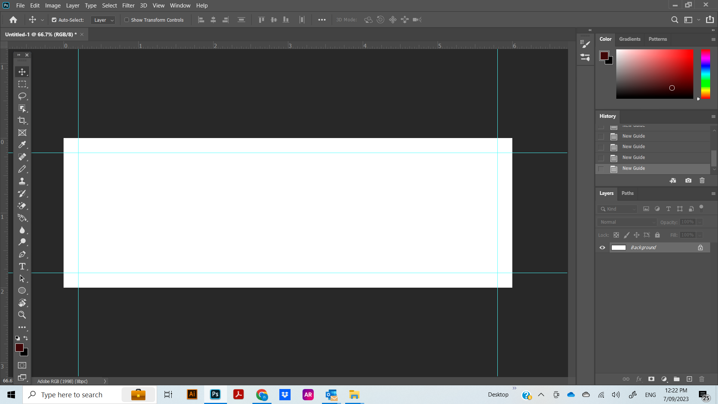Select the Pen tool
The height and width of the screenshot is (404, 718).
pyautogui.click(x=22, y=254)
